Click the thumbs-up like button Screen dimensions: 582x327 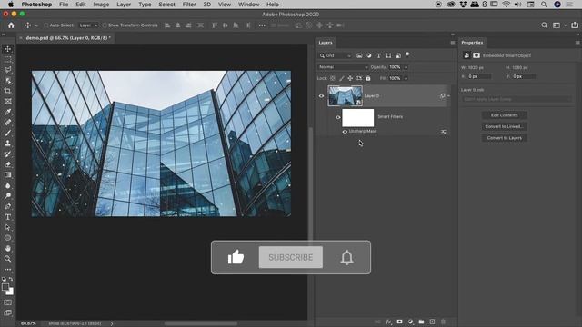236,257
